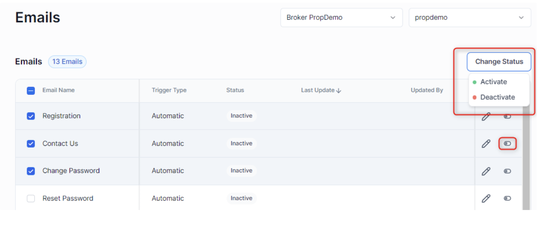This screenshot has height=231, width=545.
Task: Toggle status switch for Registration row
Action: coord(507,117)
